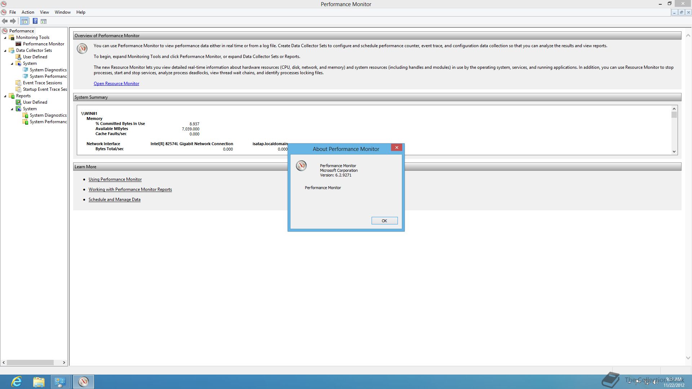Click User Defined icon under Reports

(18, 102)
